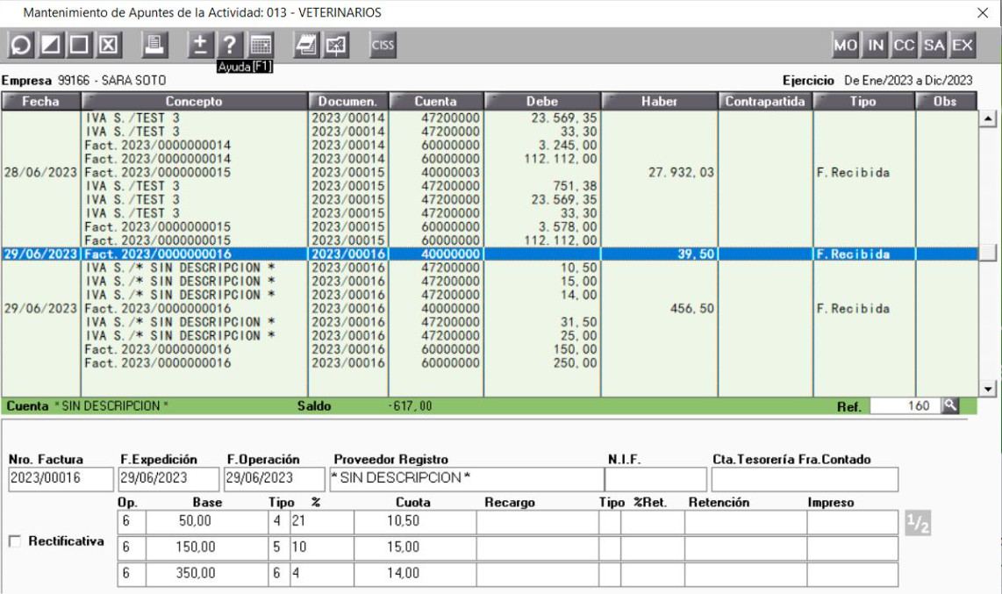The height and width of the screenshot is (594, 1002).
Task: Open Ayuda with the question mark icon
Action: [x=229, y=45]
